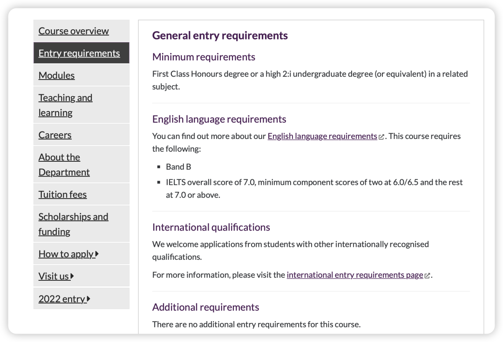Click the Minimum requirements heading
The height and width of the screenshot is (342, 503).
coord(204,57)
